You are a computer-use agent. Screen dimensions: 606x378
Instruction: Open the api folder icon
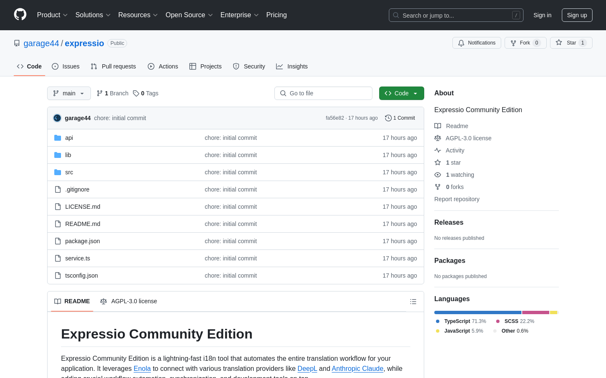pyautogui.click(x=58, y=138)
